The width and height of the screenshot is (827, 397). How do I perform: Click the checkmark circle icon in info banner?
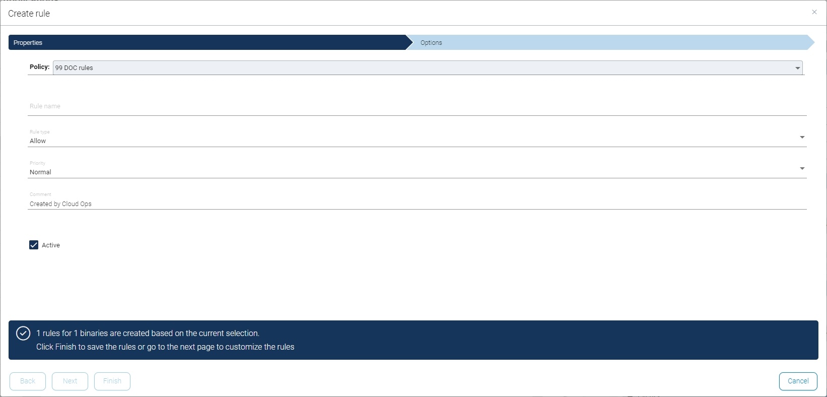pos(23,334)
